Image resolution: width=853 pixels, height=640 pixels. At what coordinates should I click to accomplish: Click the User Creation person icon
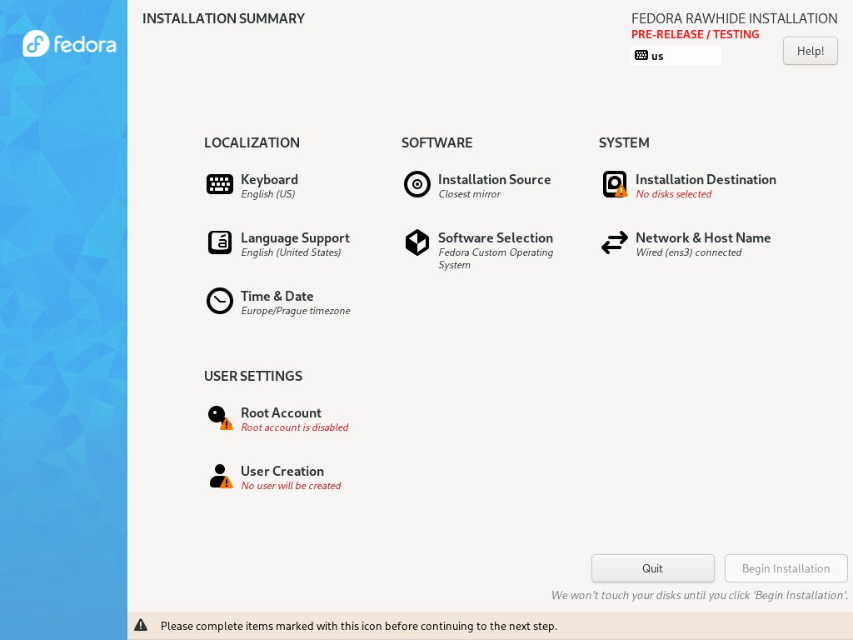[220, 476]
